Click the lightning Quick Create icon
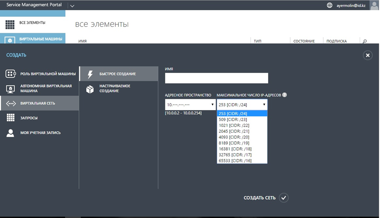380x218 pixels. tap(90, 74)
